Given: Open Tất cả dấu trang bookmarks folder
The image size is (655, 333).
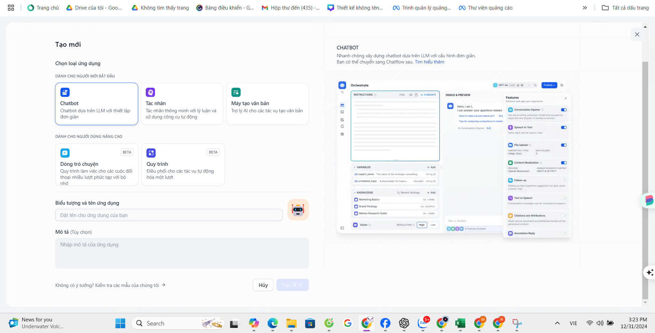Looking at the screenshot, I should 625,8.
